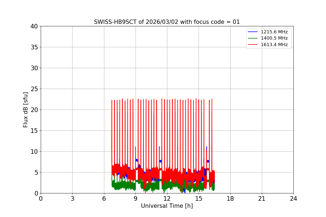This screenshot has height=217, width=326.
Task: Click the 'Universal Time [h]' axis label
Action: click(167, 206)
